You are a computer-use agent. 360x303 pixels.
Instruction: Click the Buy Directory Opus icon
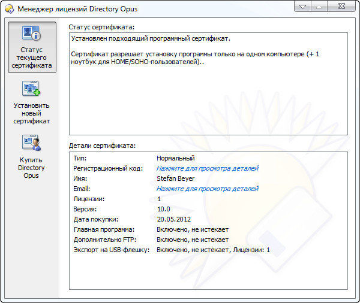[x=32, y=144]
